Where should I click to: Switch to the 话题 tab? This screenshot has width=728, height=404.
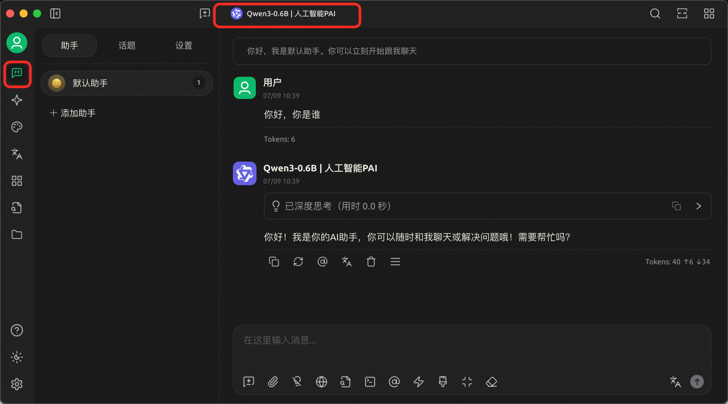127,45
